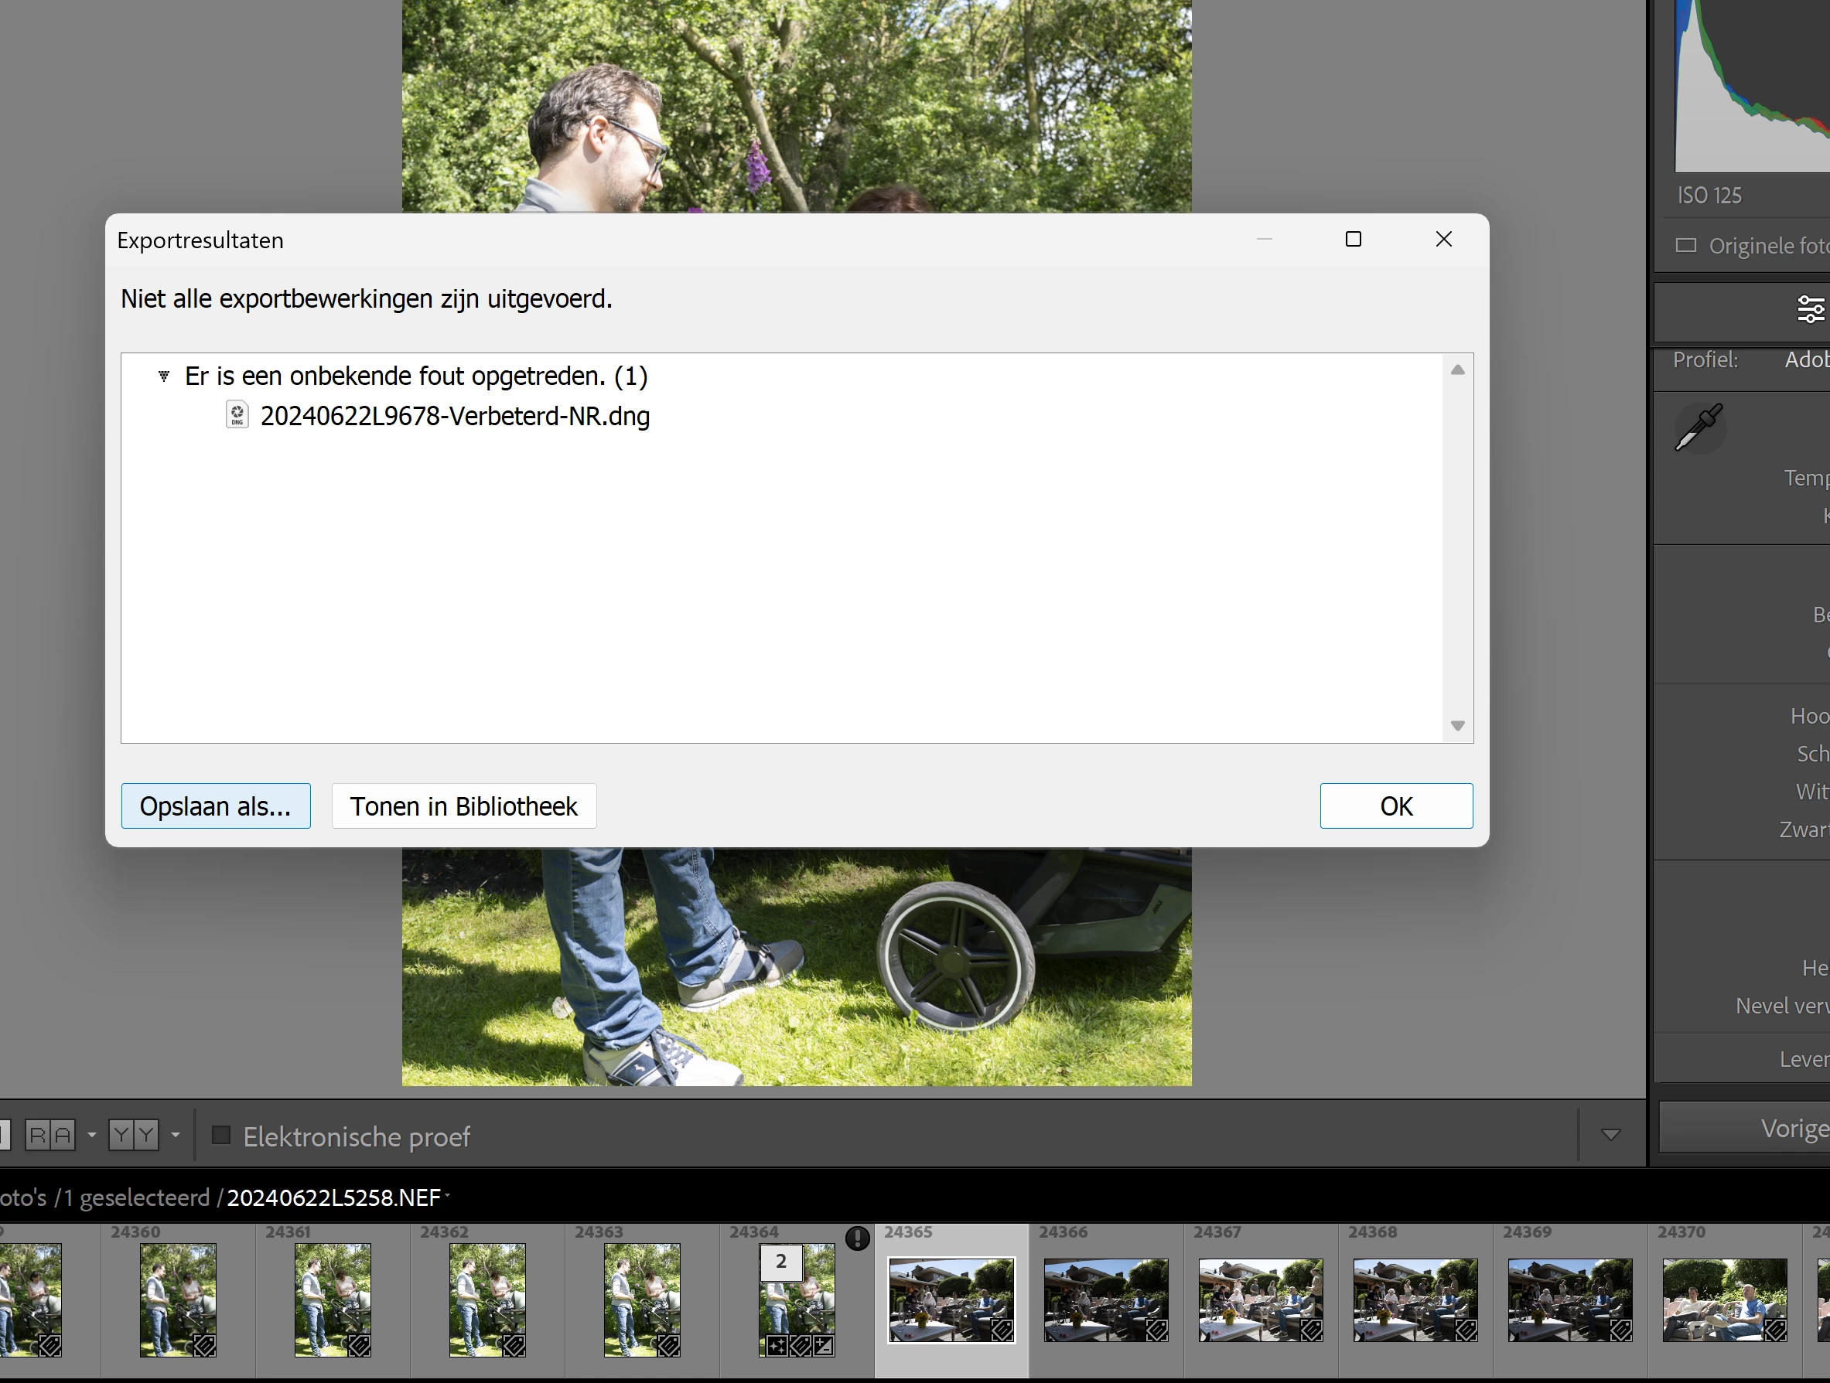Click the error list scroll down arrow
The height and width of the screenshot is (1383, 1830).
coord(1457,726)
